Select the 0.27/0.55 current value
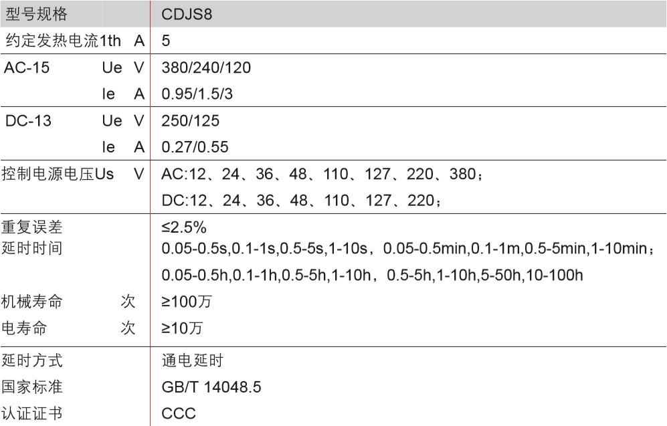 coord(195,147)
